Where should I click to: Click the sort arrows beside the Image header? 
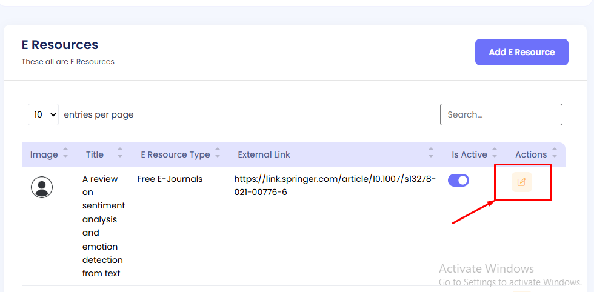pos(65,154)
